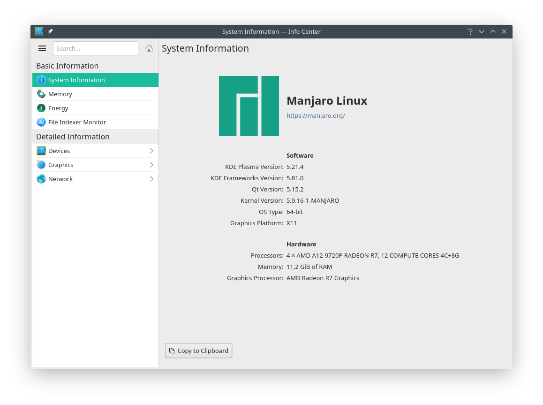Click the window title System Information — Info Center
The height and width of the screenshot is (405, 543).
point(271,31)
